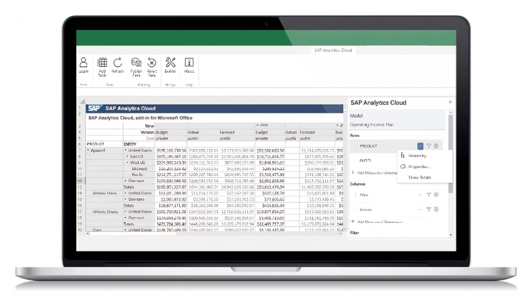The image size is (529, 301).
Task: Expand the United States node in row 14
Action: coord(125,193)
